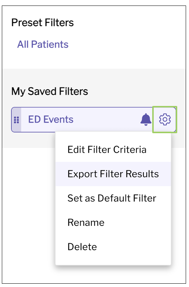Click the word Events in the saved filter
189x287 pixels.
(x=58, y=119)
